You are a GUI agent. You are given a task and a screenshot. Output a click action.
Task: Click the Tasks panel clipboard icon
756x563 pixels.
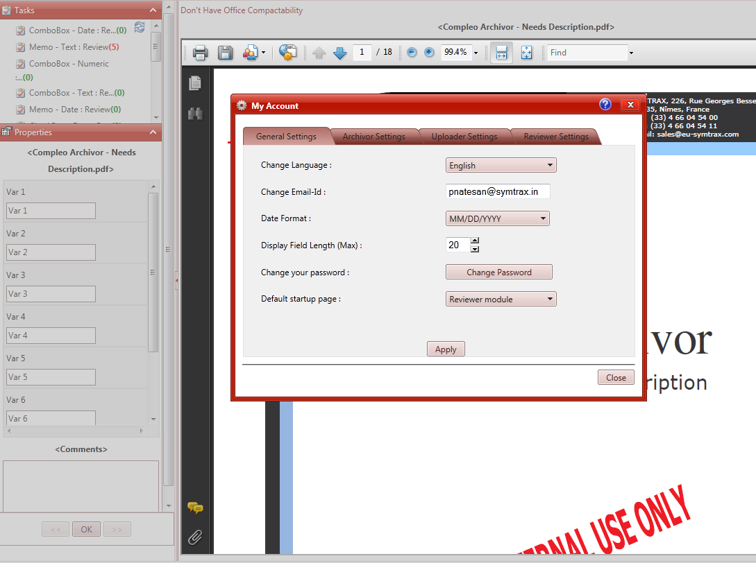(6, 10)
